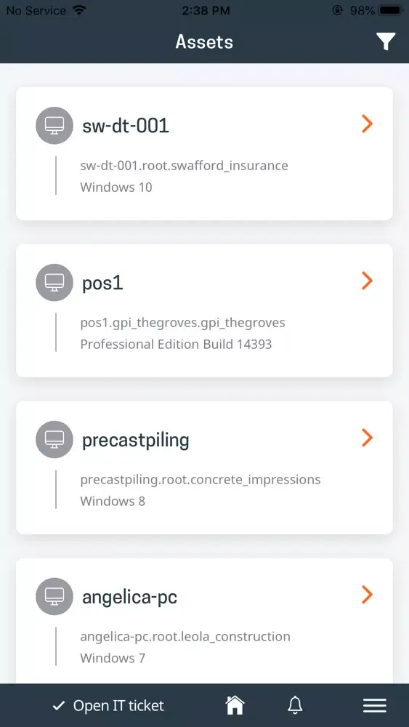Tap the checkmark beside Open IT ticket

click(58, 706)
